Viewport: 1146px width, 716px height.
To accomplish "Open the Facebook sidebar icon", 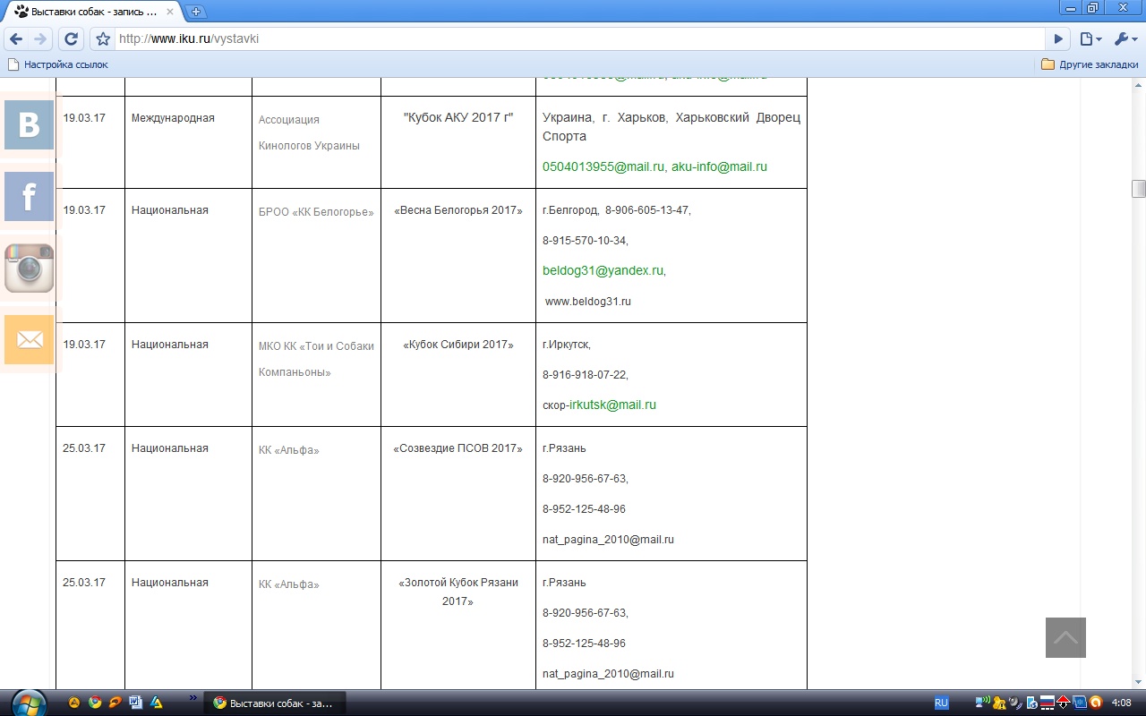I will click(29, 197).
